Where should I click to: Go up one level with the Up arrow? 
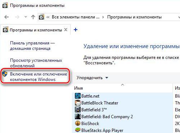(x=33, y=17)
